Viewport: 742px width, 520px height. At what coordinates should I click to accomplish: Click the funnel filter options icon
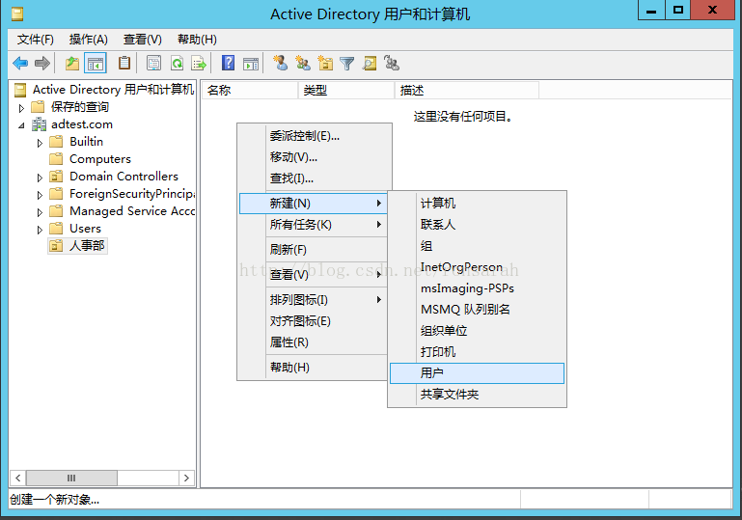point(346,63)
